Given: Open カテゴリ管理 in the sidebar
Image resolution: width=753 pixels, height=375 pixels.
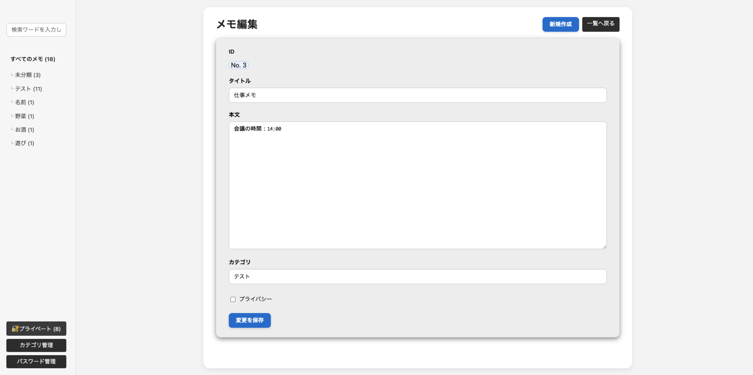Looking at the screenshot, I should (36, 345).
